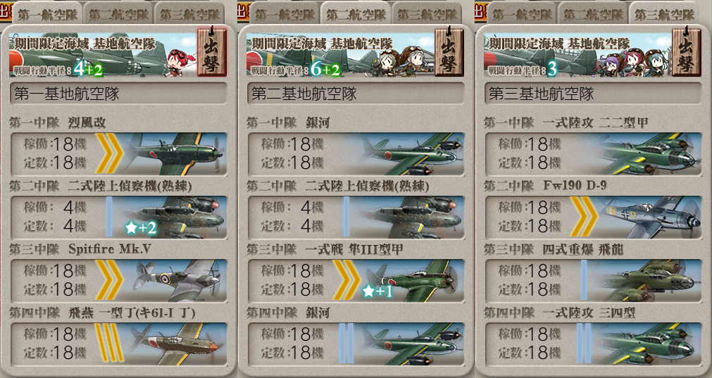Select the Fw190 D-9 aircraft slot

pyautogui.click(x=593, y=217)
